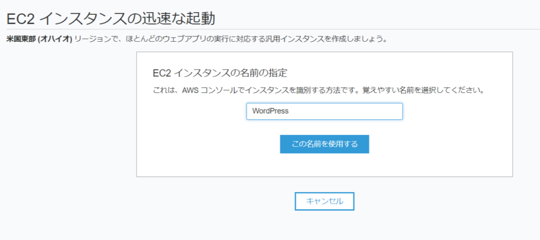The width and height of the screenshot is (540, 240).
Task: Click the title EC2 インスタンスの名前の指定
Action: point(220,73)
